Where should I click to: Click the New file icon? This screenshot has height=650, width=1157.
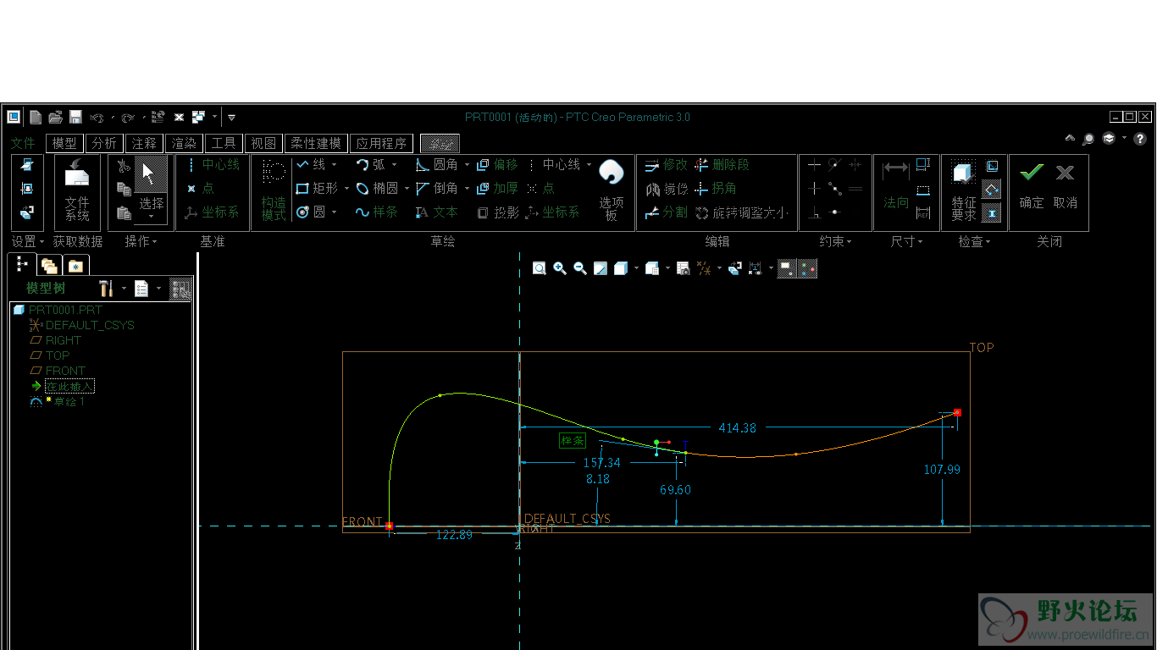click(36, 117)
